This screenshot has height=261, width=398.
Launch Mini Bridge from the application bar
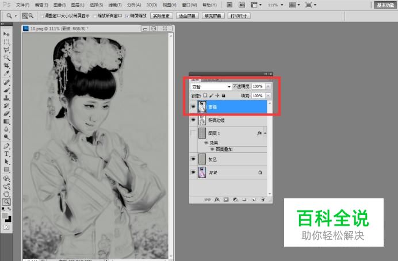pyautogui.click(x=242, y=5)
